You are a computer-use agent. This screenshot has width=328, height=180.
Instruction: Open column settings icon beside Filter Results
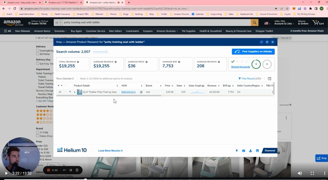[x=270, y=79]
